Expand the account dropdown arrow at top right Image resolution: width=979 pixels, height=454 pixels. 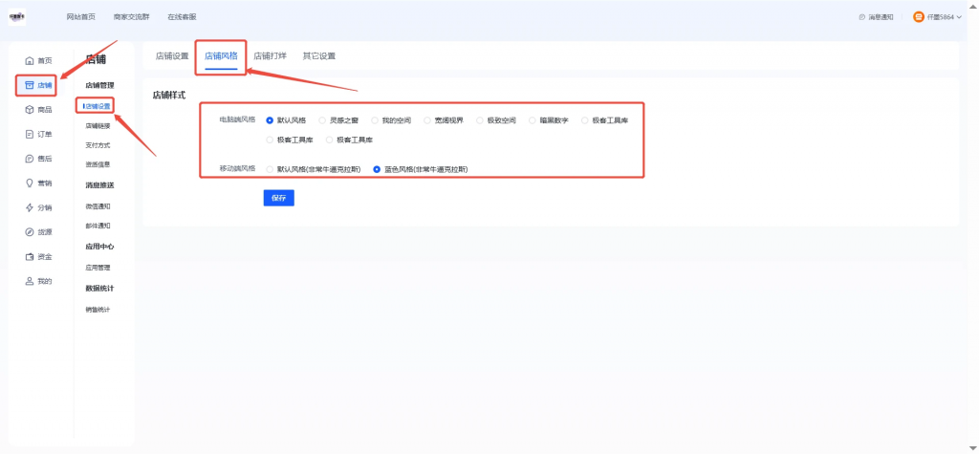959,17
